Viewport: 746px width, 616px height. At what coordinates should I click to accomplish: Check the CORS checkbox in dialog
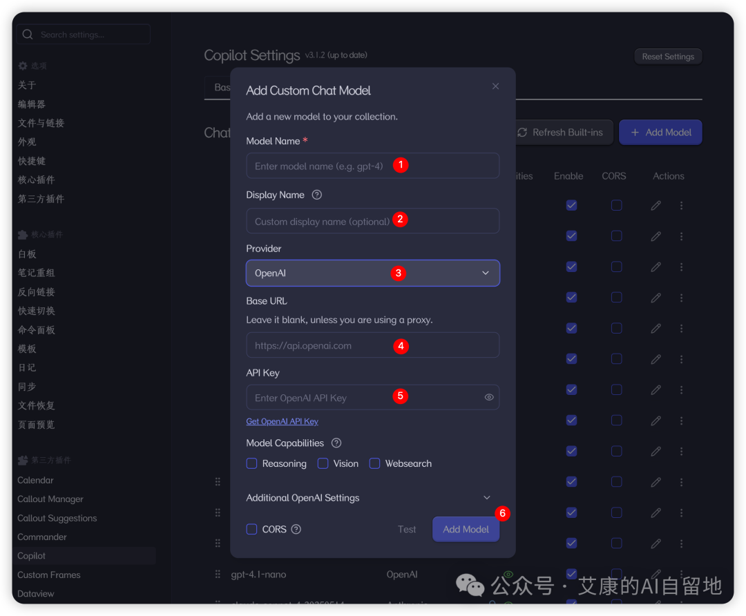click(x=251, y=530)
